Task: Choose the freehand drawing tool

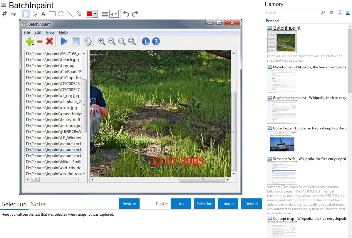Action: pyautogui.click(x=79, y=14)
